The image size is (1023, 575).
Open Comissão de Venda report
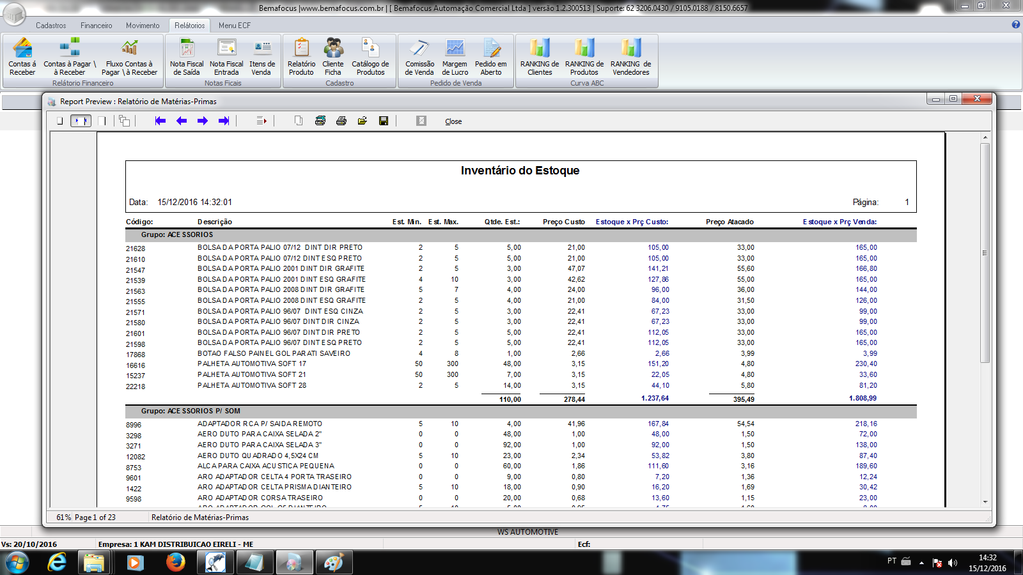(419, 57)
